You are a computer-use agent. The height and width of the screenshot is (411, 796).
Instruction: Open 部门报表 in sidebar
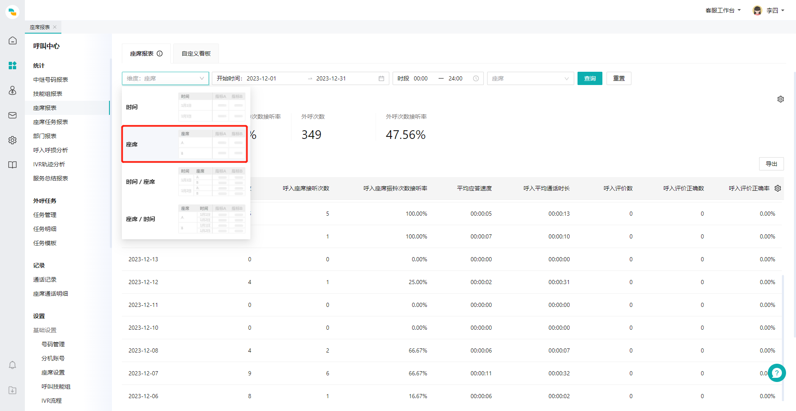click(x=45, y=136)
